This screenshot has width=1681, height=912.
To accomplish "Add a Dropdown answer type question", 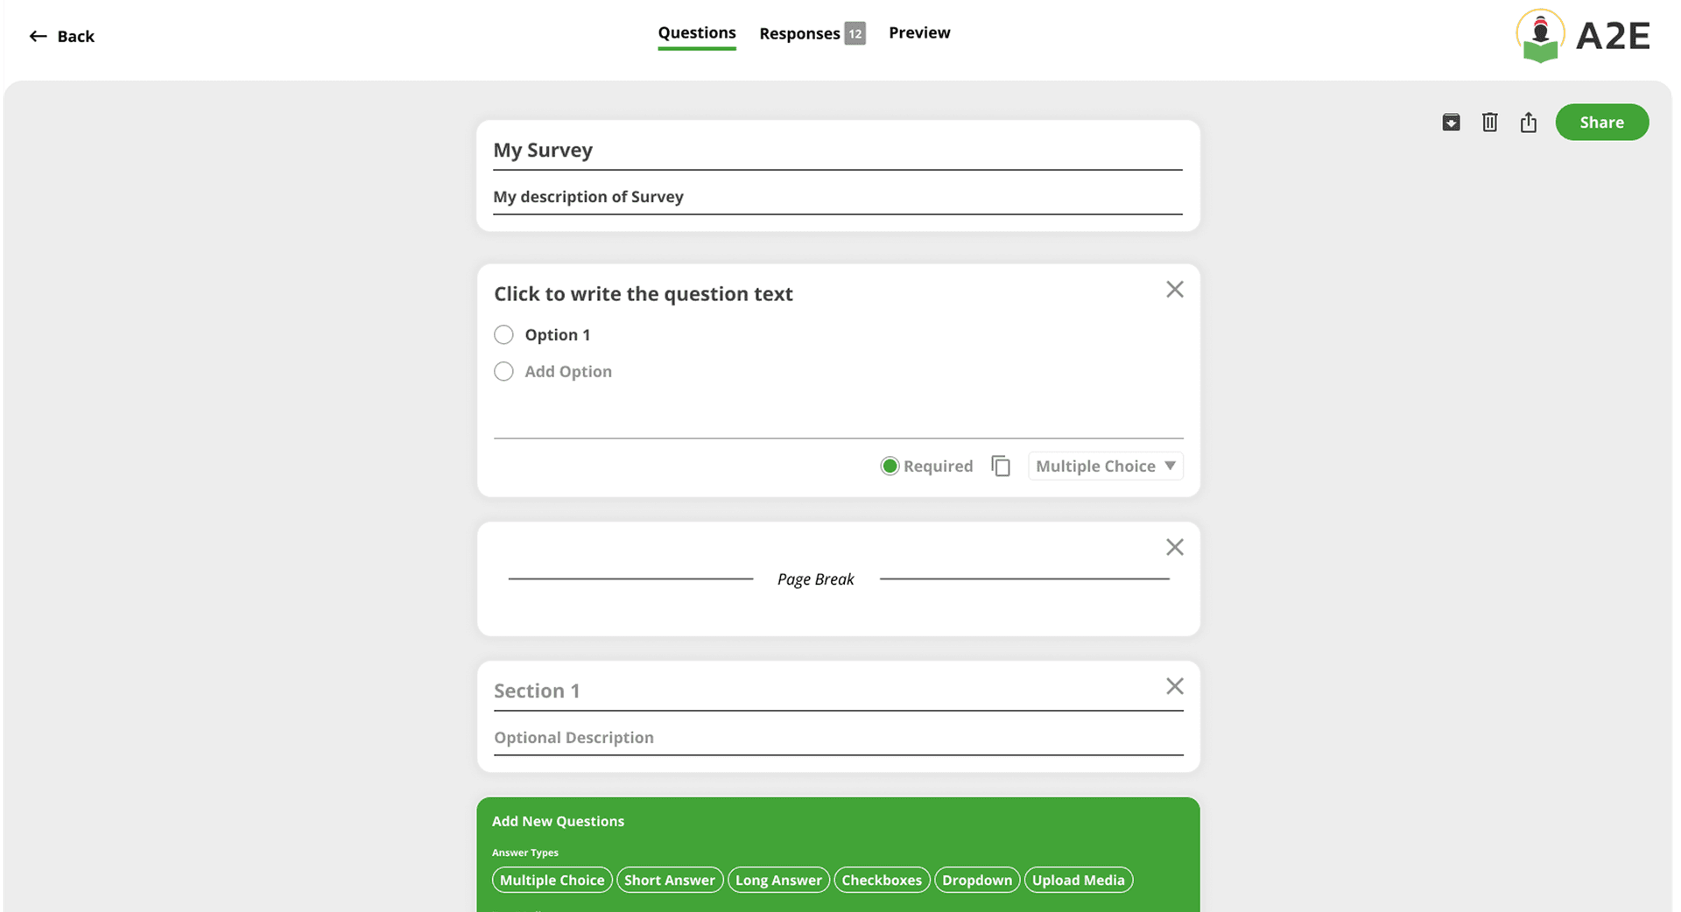I will (x=977, y=880).
